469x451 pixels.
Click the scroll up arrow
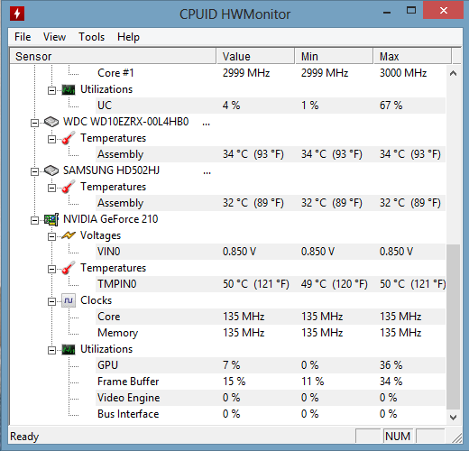[453, 73]
